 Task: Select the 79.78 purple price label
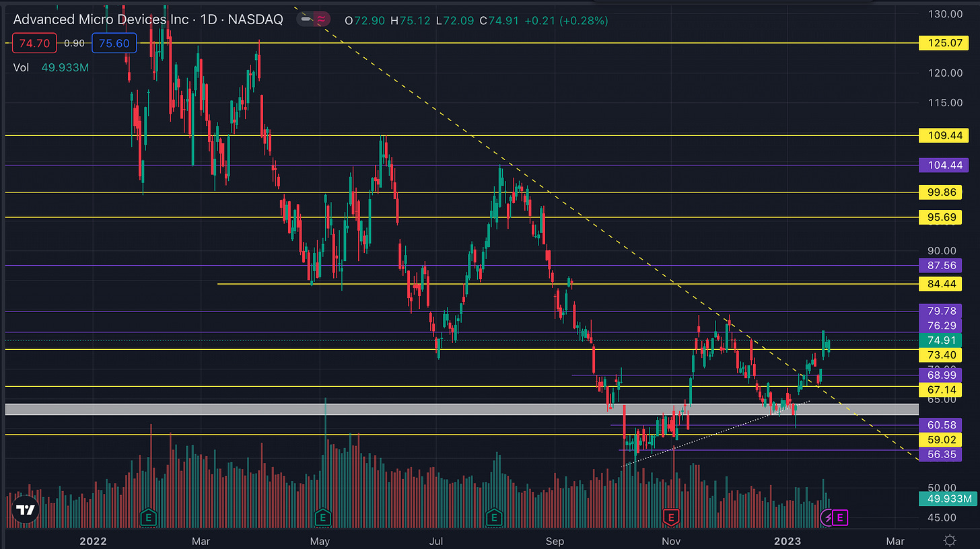(940, 311)
